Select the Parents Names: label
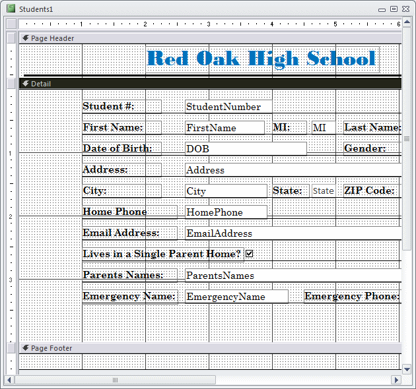 pyautogui.click(x=129, y=276)
